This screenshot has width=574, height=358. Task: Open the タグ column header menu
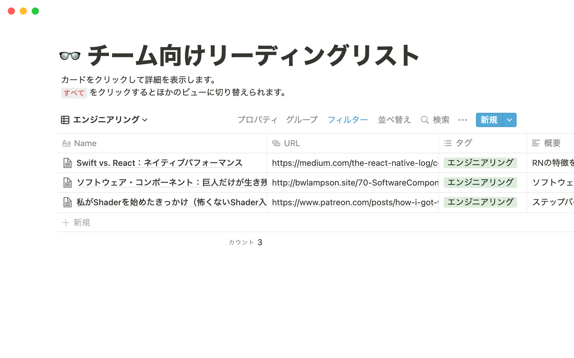coord(463,143)
